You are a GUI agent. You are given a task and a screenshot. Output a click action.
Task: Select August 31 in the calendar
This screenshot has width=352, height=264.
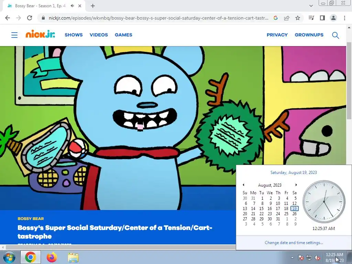(x=278, y=219)
